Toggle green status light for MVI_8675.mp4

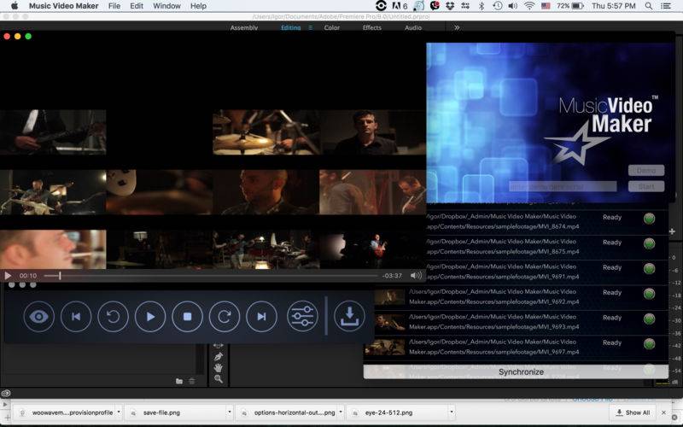coord(649,243)
